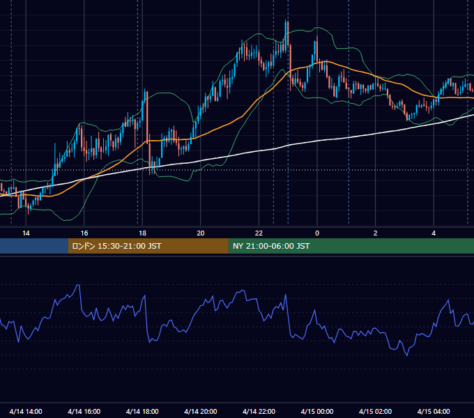Click the London 15:30-21:00 JST session bar

(148, 246)
